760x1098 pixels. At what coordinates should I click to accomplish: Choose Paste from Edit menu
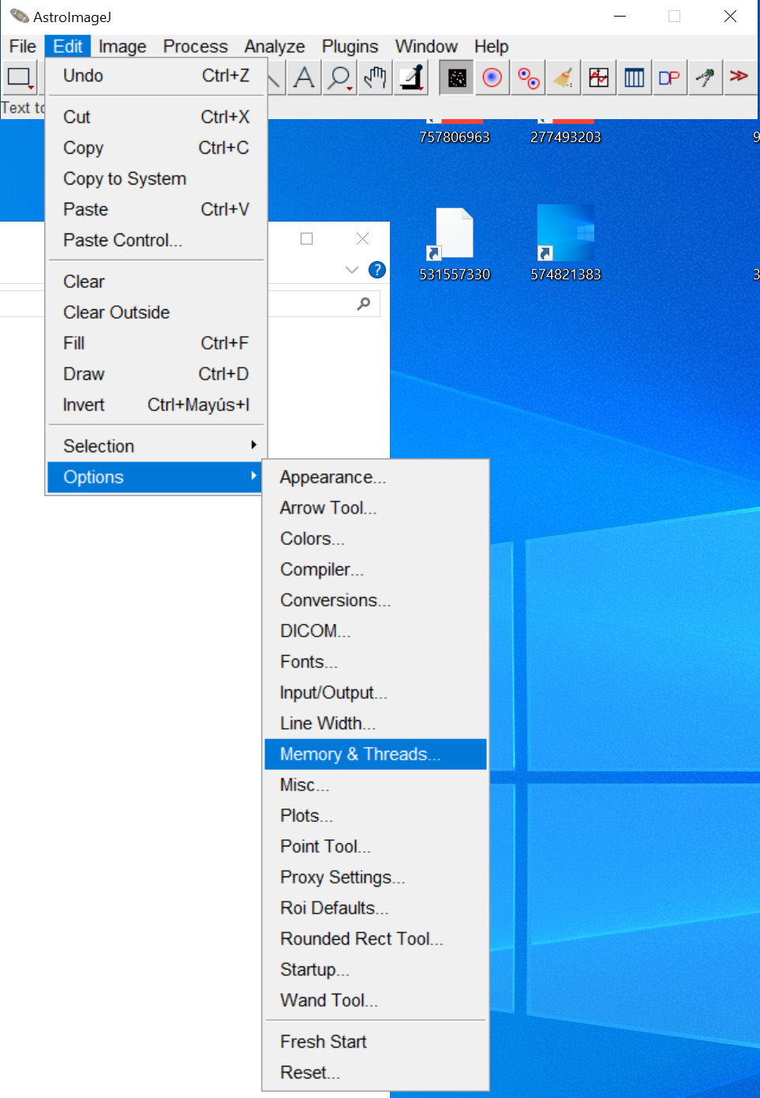[x=155, y=209]
